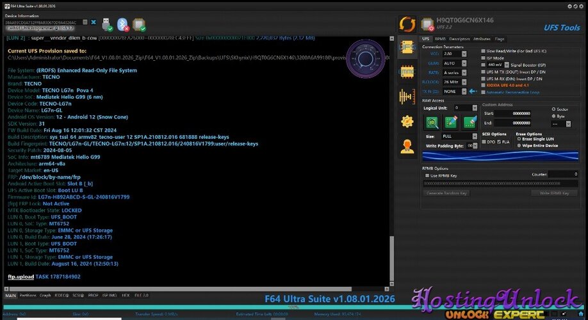Switch to the RPMB tab
The image size is (588, 320).
[440, 39]
